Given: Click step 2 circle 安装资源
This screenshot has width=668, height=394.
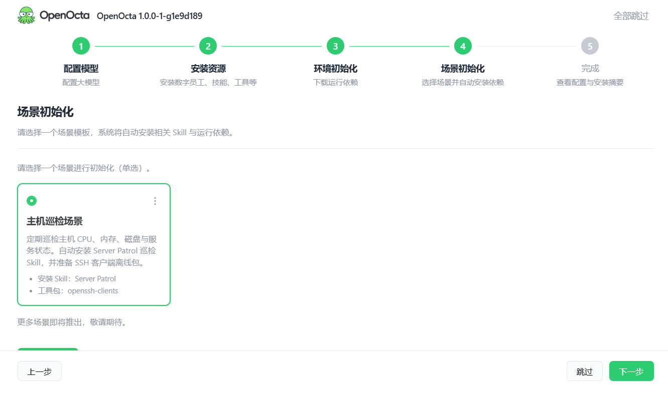Looking at the screenshot, I should pos(208,46).
